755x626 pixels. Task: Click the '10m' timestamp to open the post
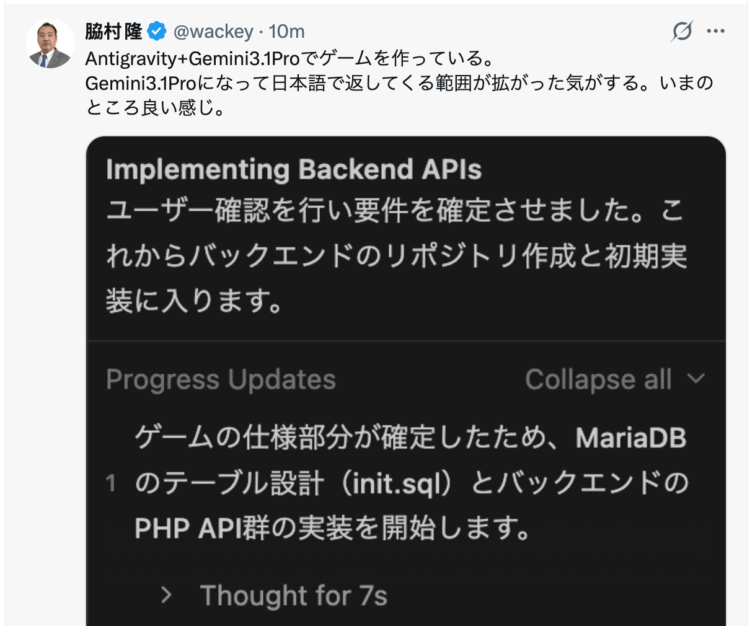point(288,31)
